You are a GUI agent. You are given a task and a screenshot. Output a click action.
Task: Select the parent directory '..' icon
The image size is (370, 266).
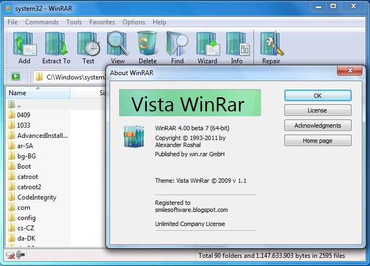(x=11, y=104)
